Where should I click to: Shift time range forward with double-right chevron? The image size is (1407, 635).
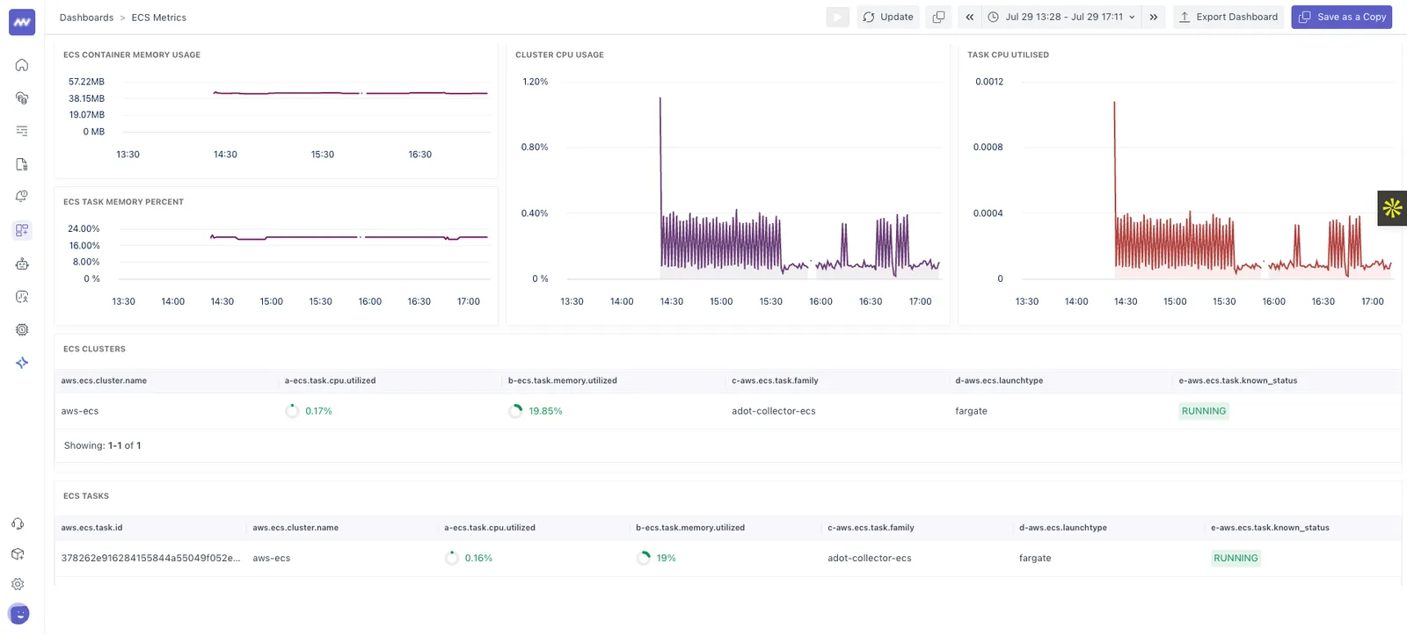point(1154,17)
